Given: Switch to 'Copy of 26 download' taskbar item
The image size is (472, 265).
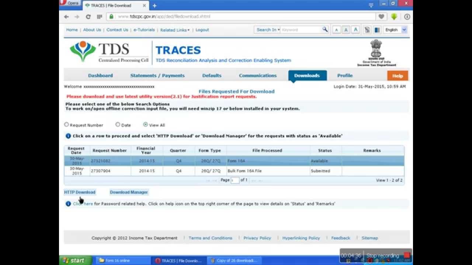Looking at the screenshot, I should pos(234,261).
